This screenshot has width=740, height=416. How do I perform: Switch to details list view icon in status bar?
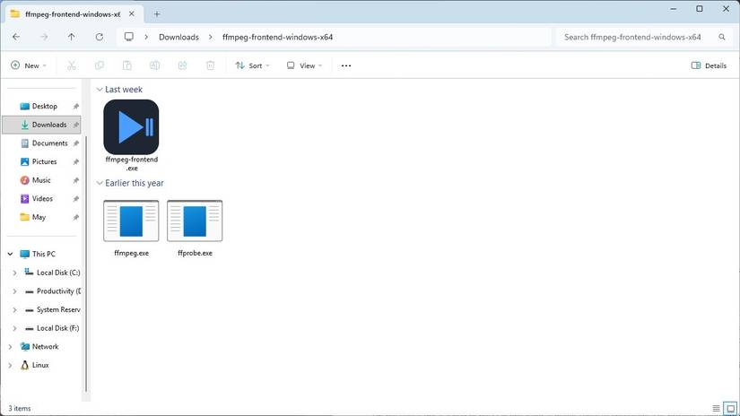pos(716,409)
